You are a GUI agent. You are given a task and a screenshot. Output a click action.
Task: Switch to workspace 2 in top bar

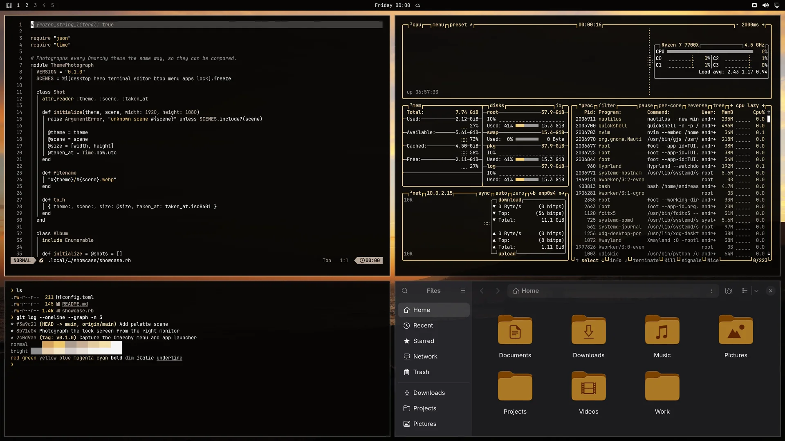pos(27,5)
